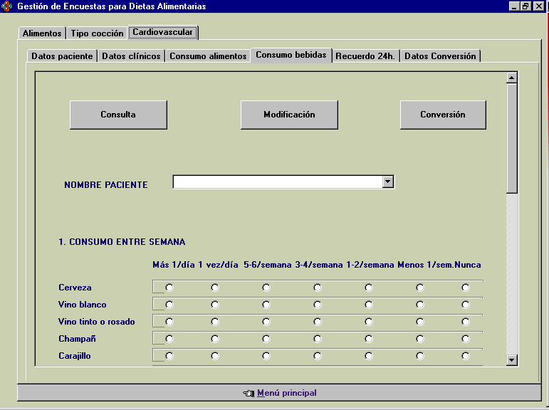The image size is (549, 410).
Task: Click inside the Nombre Paciente field
Action: [276, 182]
